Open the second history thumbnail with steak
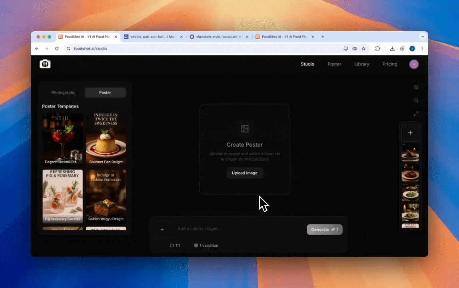This screenshot has height=288, width=459. point(410,172)
